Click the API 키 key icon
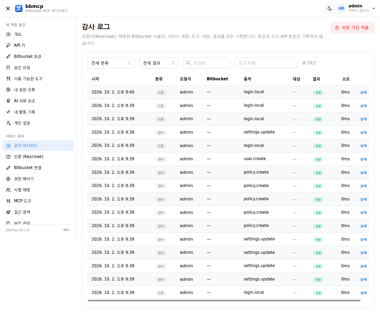 click(x=8, y=45)
